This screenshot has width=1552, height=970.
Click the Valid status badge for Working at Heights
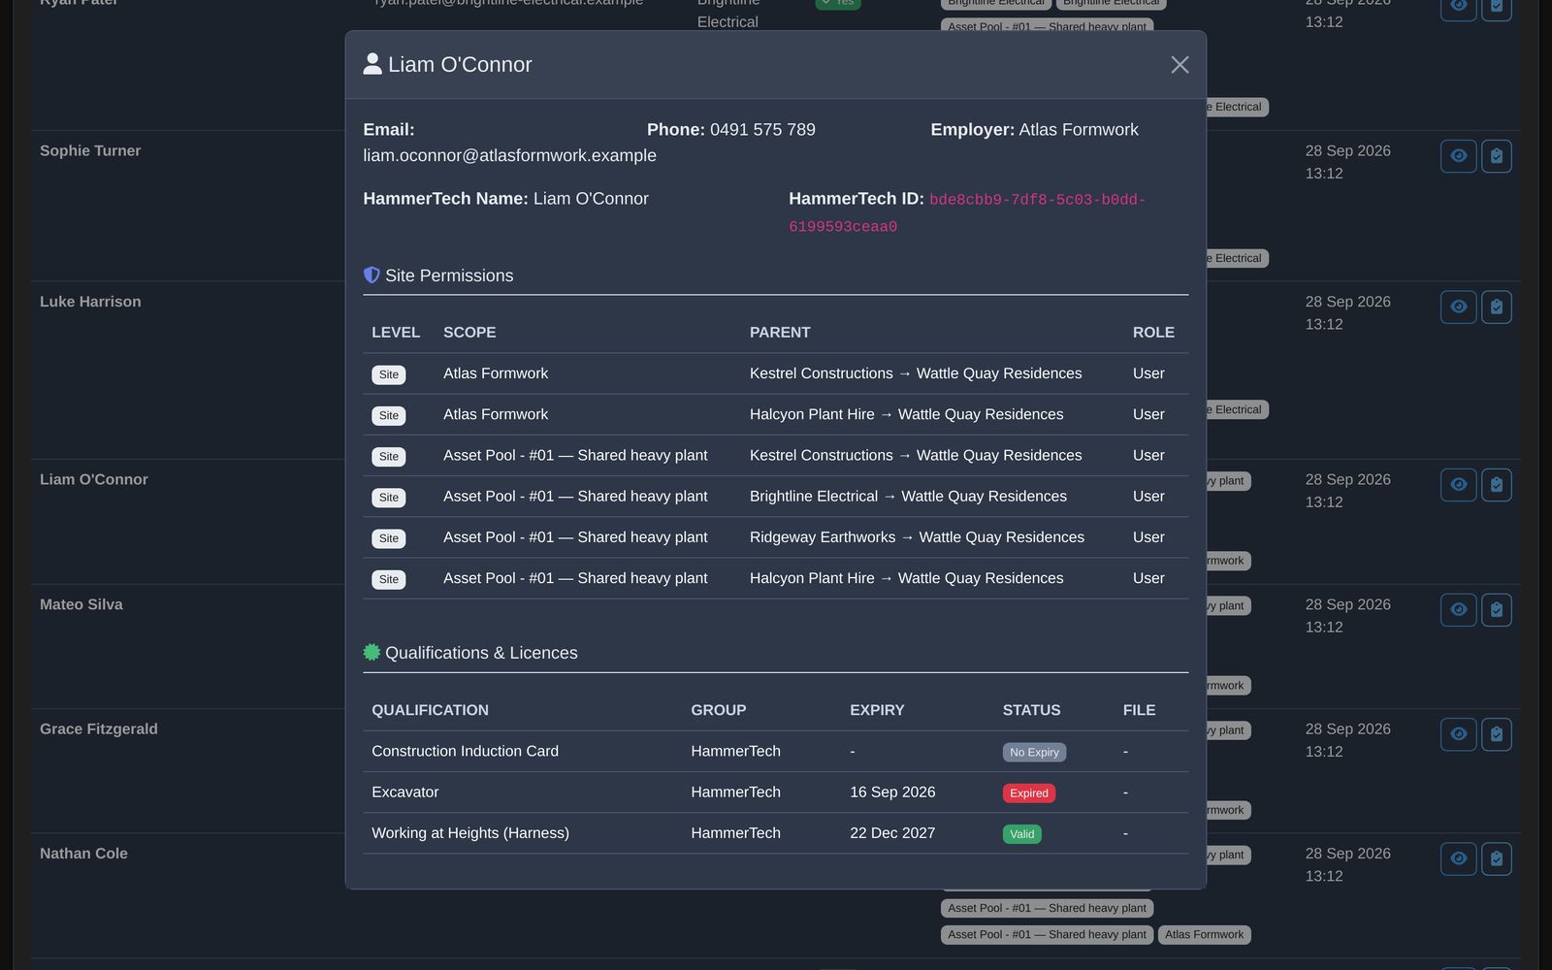pos(1022,834)
